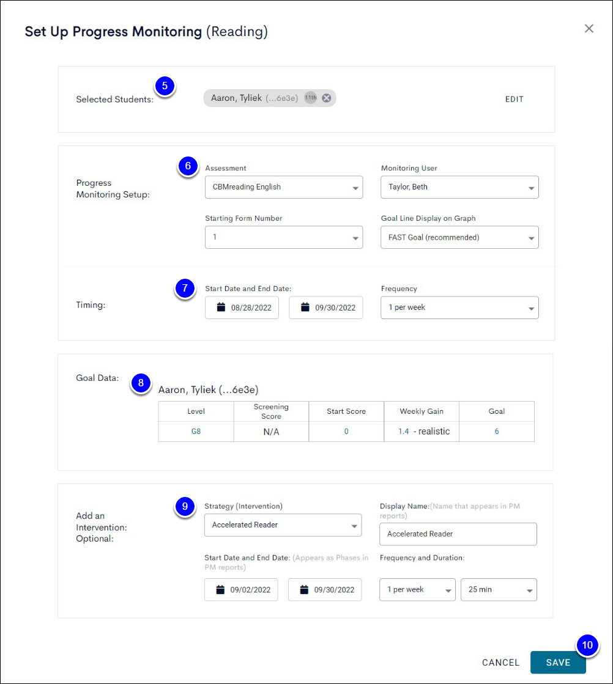613x684 pixels.
Task: Open calendar for intervention end date
Action: click(325, 590)
